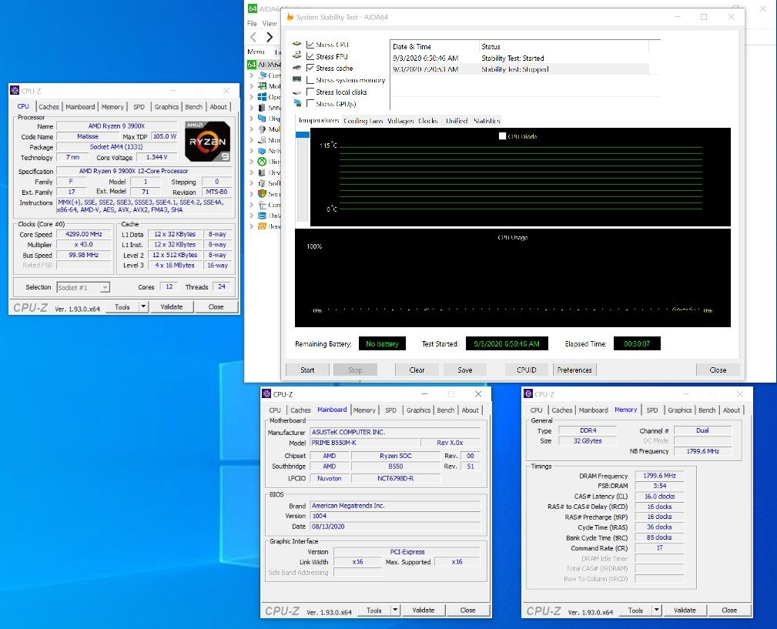Image resolution: width=777 pixels, height=629 pixels.
Task: Uncheck Stress CPU
Action: coord(310,45)
